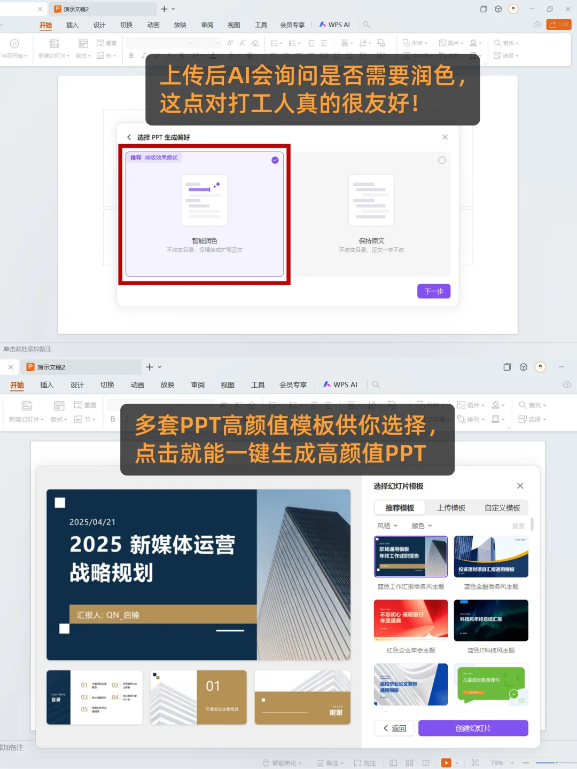The image size is (577, 769).
Task: Open the font name combo box in upper window
Action: (x=160, y=43)
